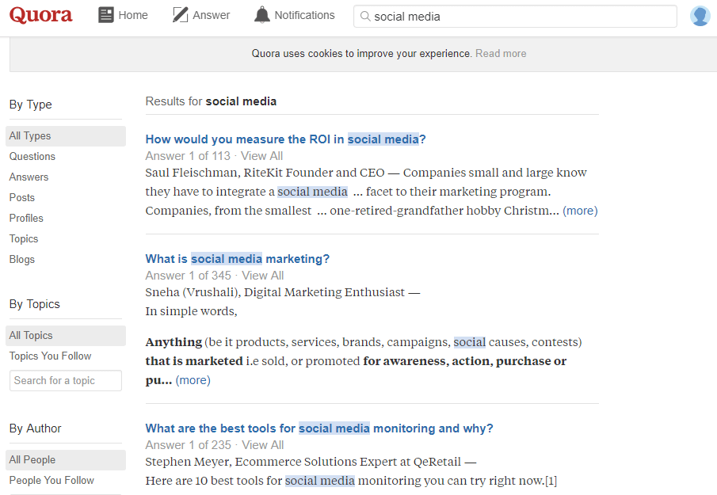
Task: Click 'Answer 1 of 345' text
Action: tap(188, 276)
